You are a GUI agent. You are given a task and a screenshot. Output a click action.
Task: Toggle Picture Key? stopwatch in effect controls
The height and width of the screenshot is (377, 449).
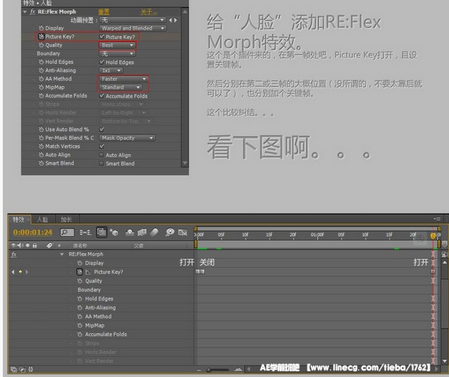41,37
